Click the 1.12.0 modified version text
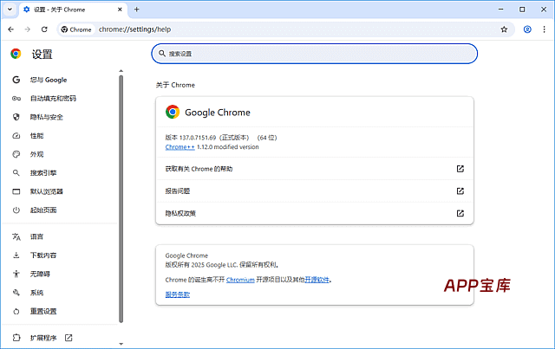Image resolution: width=555 pixels, height=349 pixels. [227, 147]
